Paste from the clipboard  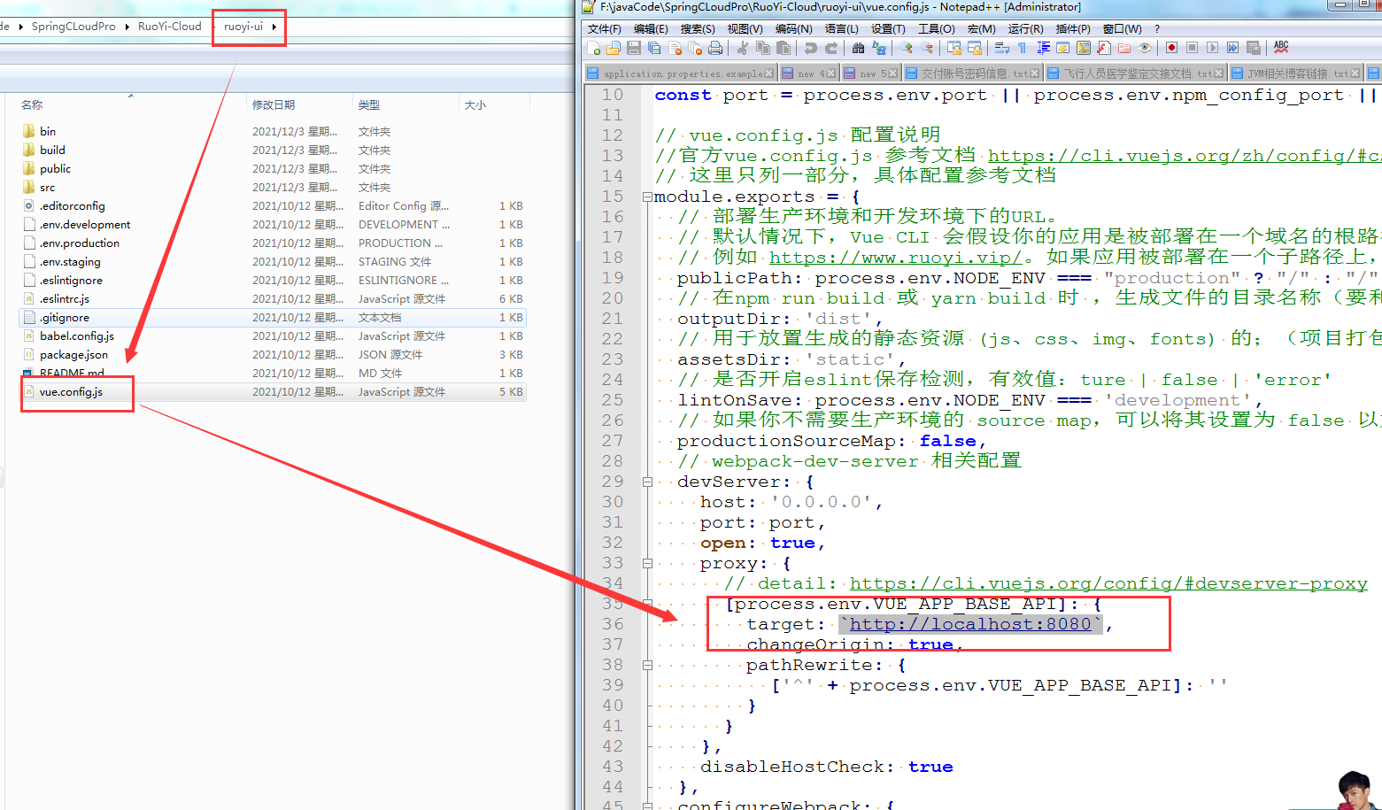784,48
